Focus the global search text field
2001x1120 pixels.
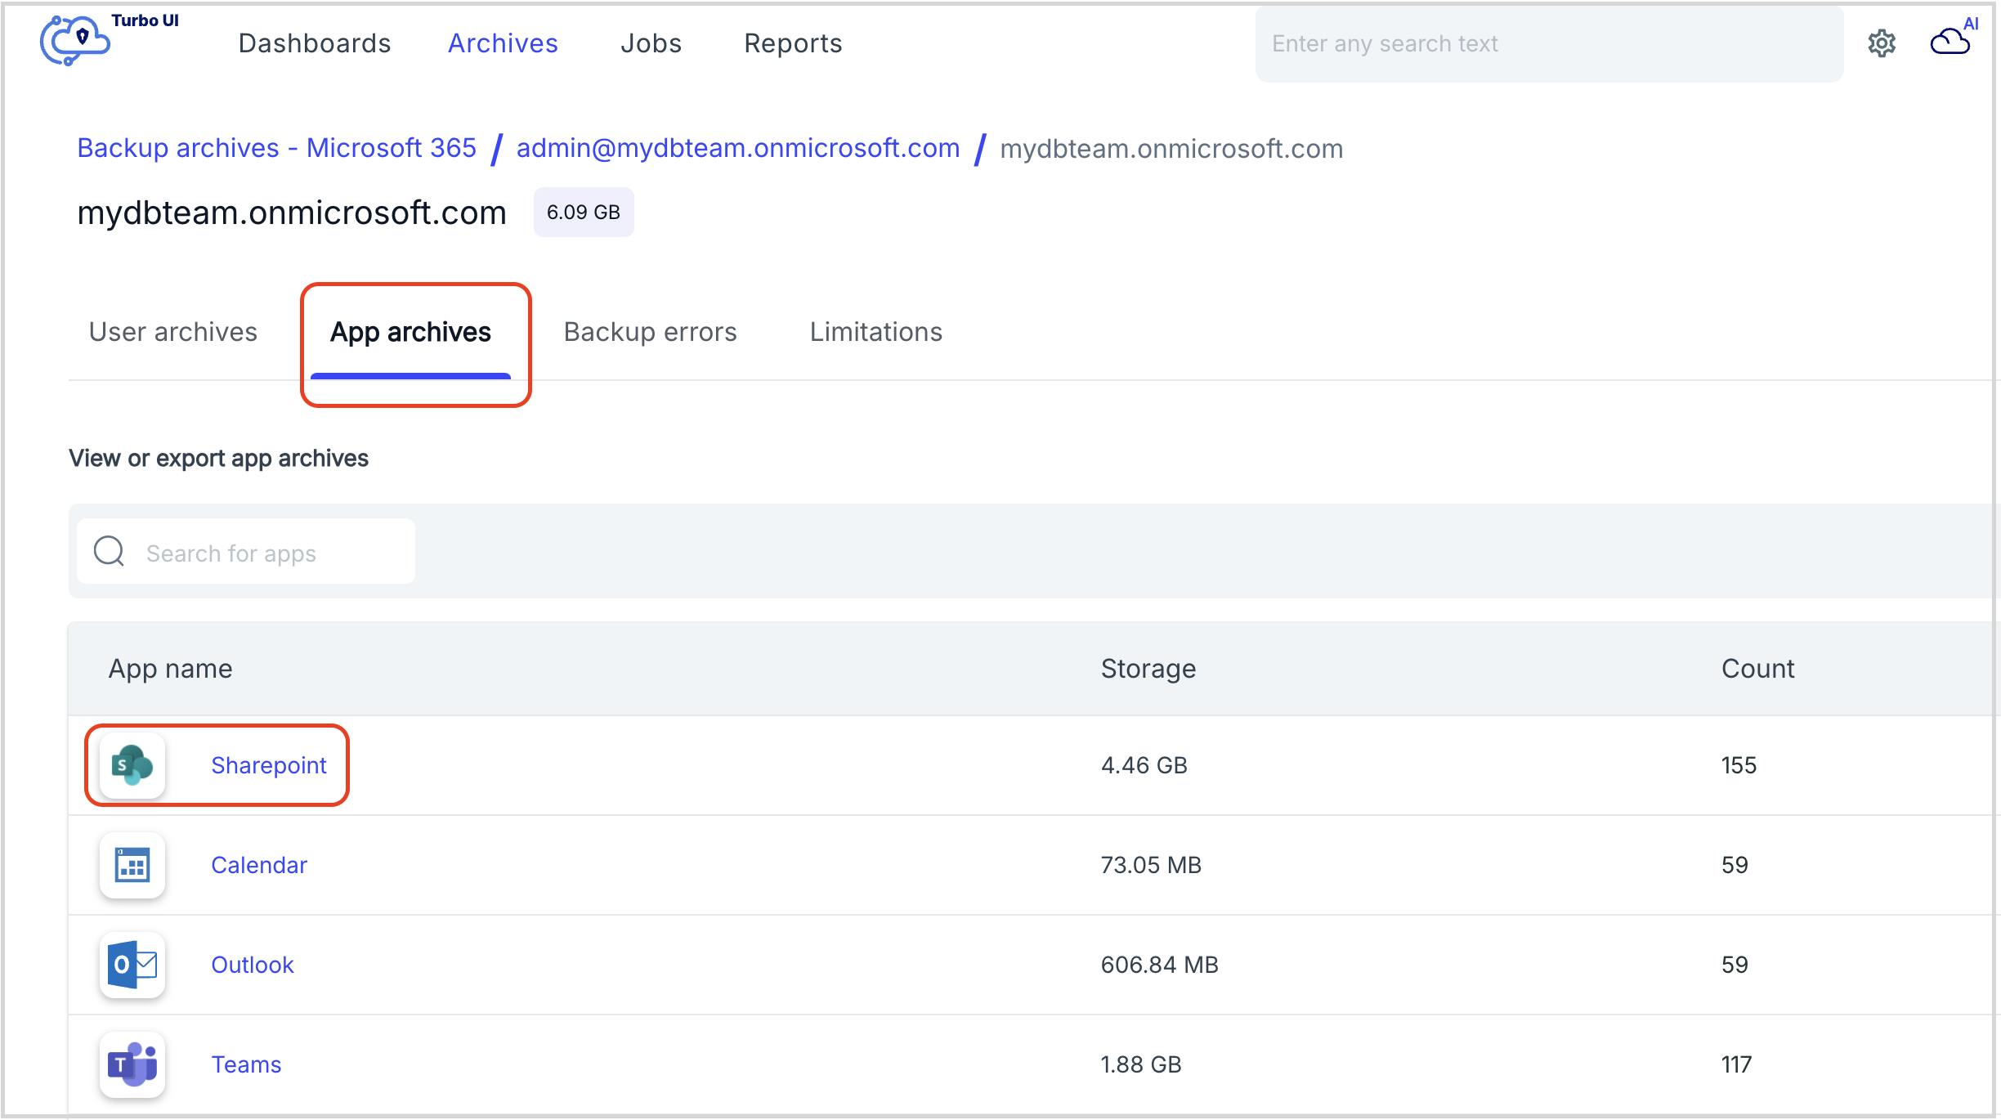1549,44
